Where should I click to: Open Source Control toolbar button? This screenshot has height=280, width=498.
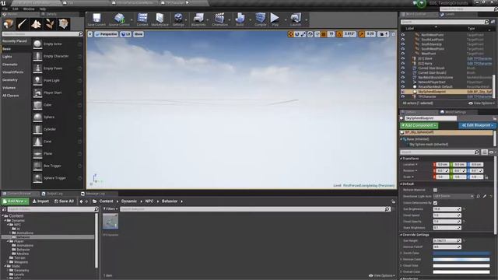click(119, 19)
